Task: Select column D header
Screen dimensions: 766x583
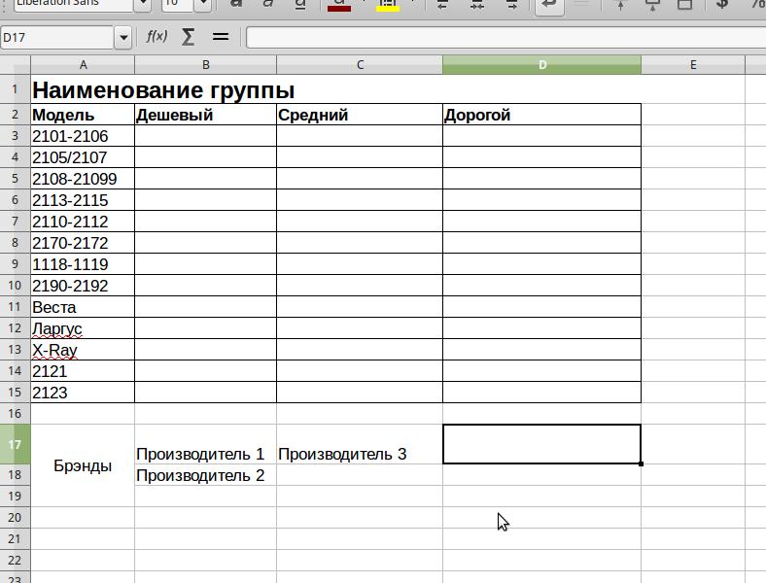Action: [x=541, y=65]
